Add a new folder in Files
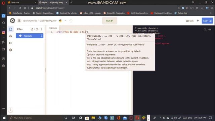215x121 pixels. 37,29
